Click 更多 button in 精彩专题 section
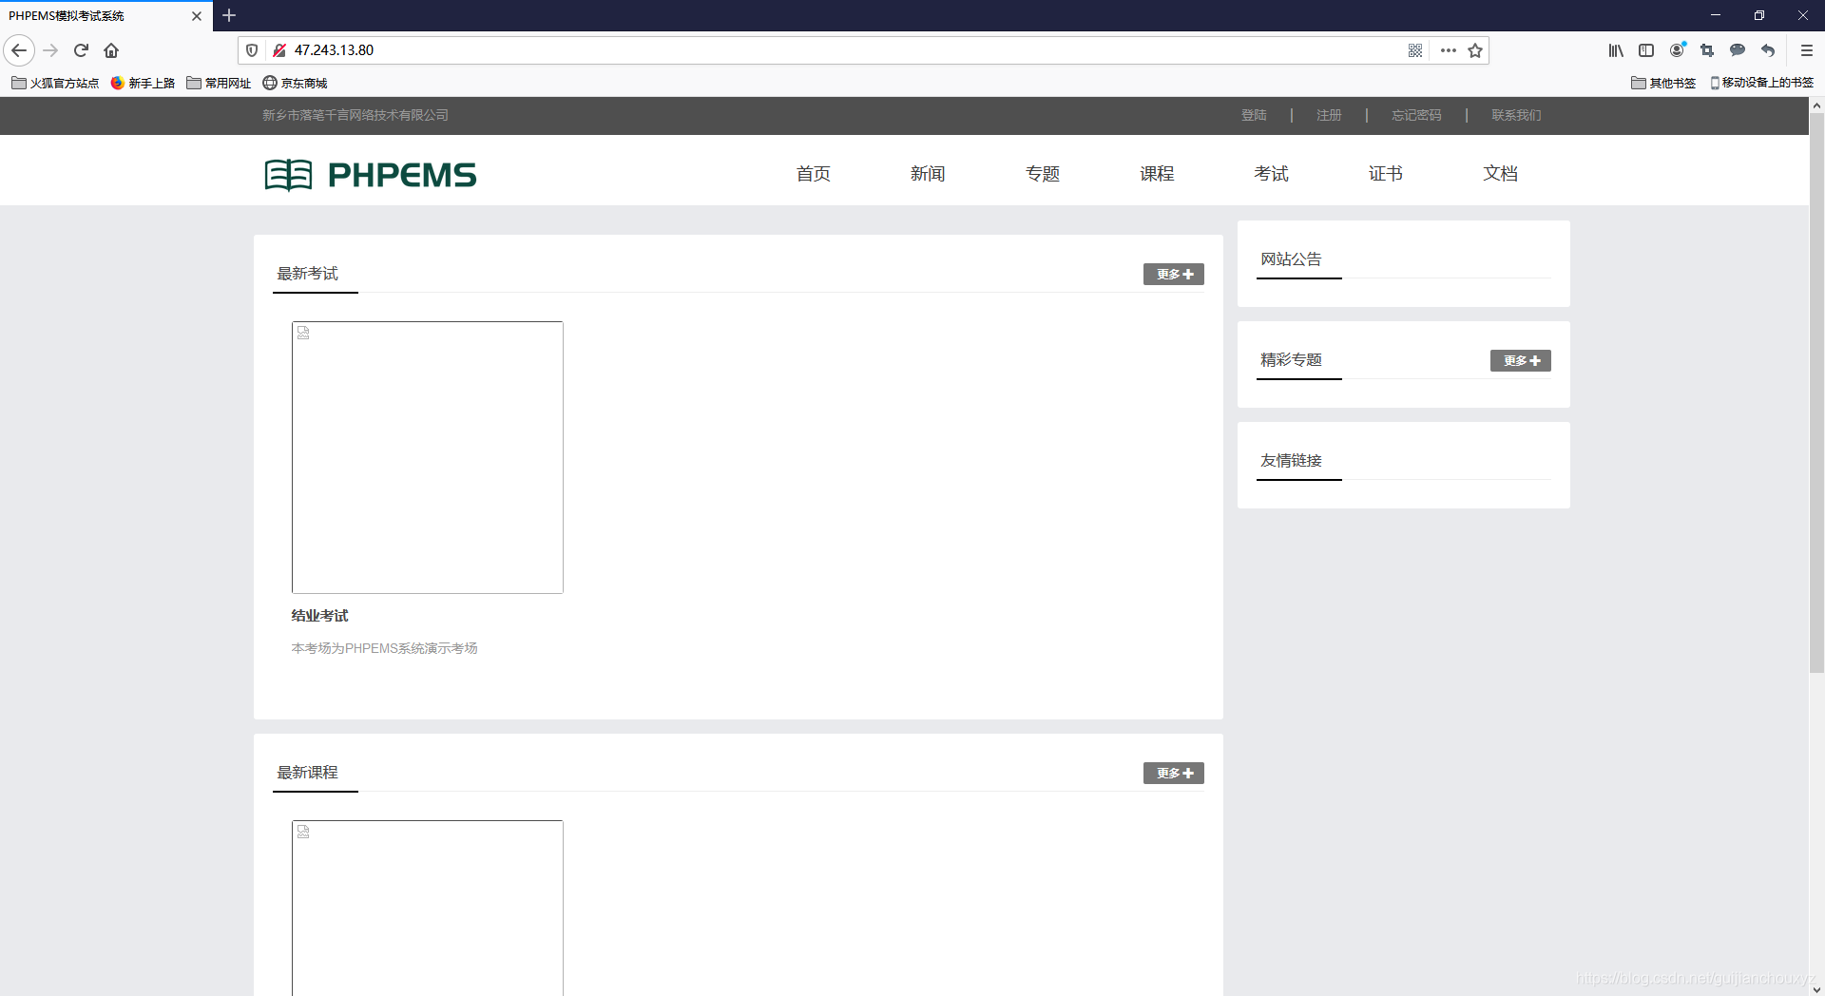1825x996 pixels. pos(1521,360)
